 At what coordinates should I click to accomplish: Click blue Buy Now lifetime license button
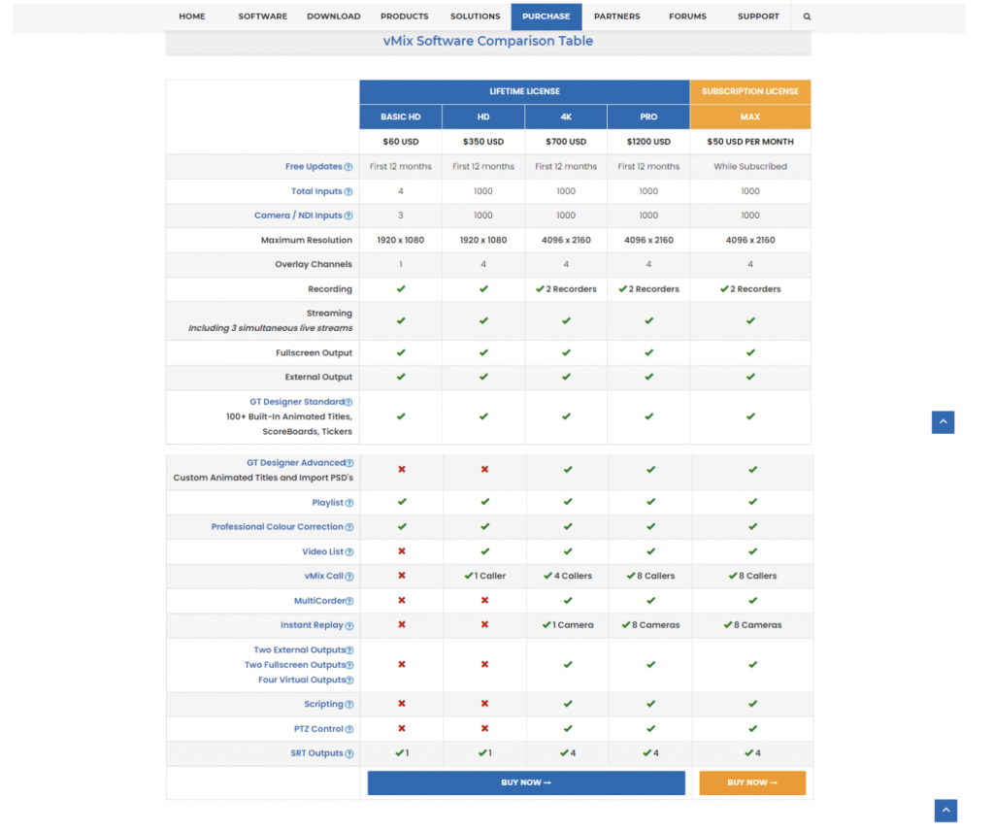pos(525,782)
